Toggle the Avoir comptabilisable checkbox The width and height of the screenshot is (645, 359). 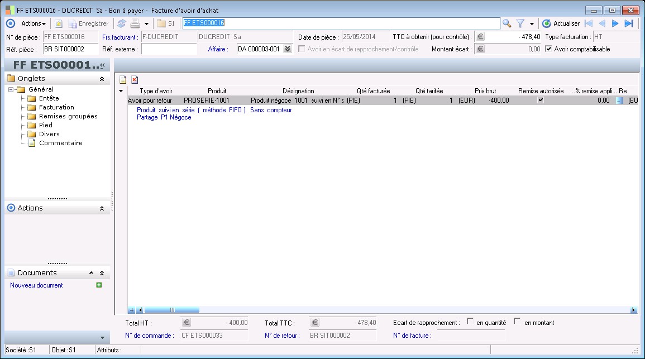[x=548, y=49]
